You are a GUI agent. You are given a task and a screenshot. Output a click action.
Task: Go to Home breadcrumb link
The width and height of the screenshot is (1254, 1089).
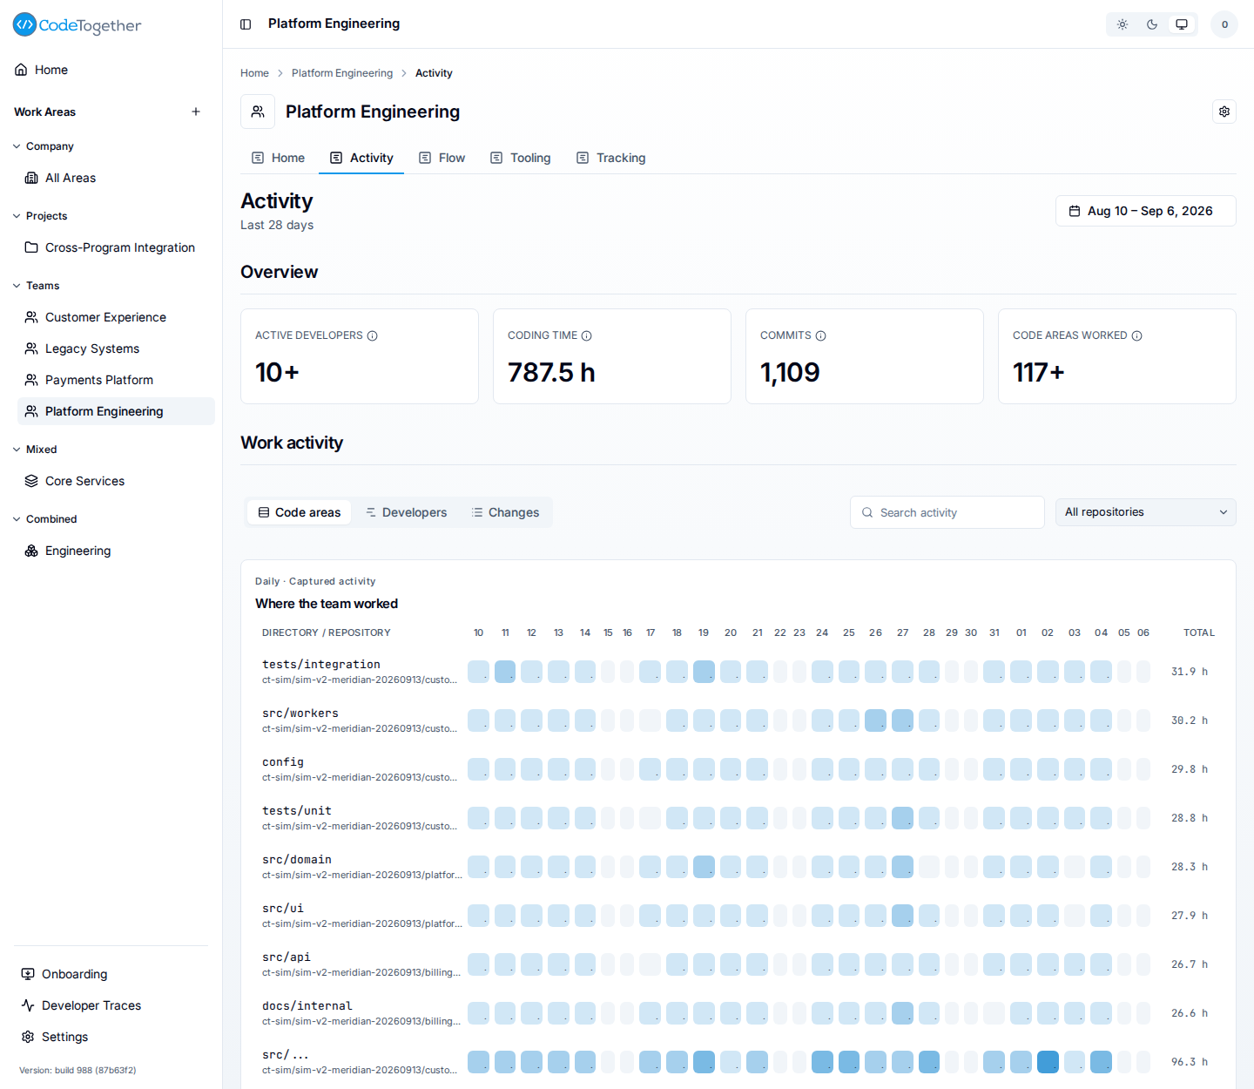[x=254, y=73]
